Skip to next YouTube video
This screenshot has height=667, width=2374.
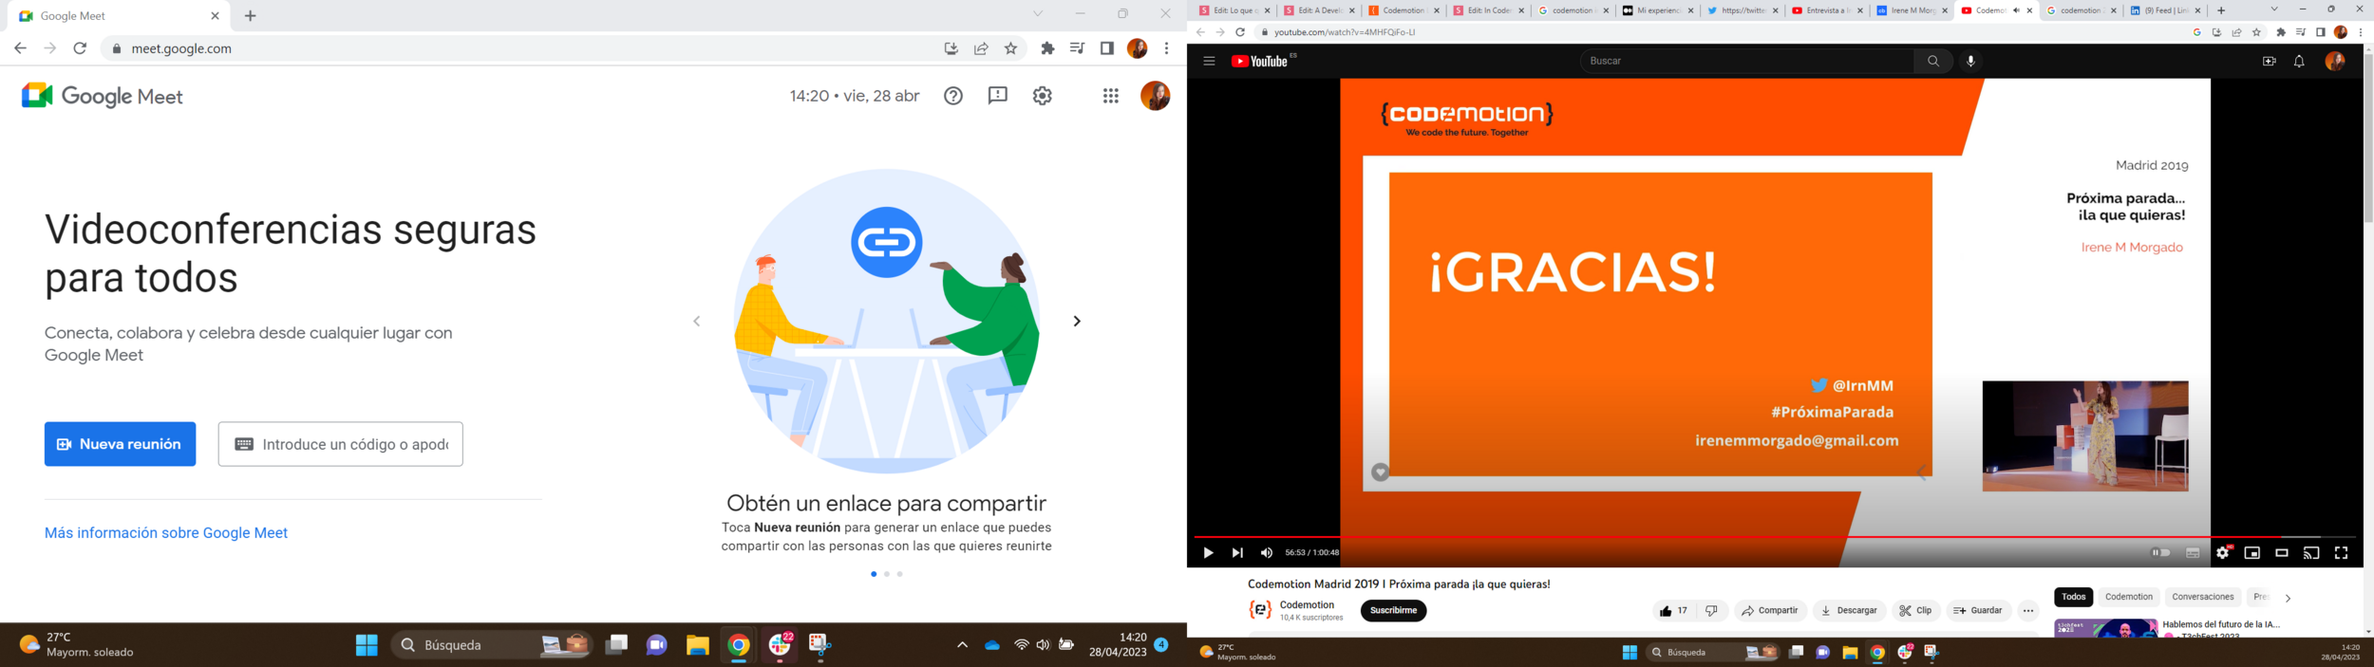[x=1237, y=553]
